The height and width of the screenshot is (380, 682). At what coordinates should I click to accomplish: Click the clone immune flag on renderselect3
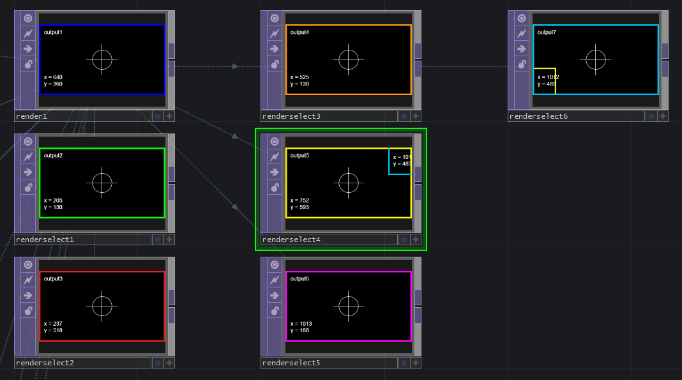[275, 34]
